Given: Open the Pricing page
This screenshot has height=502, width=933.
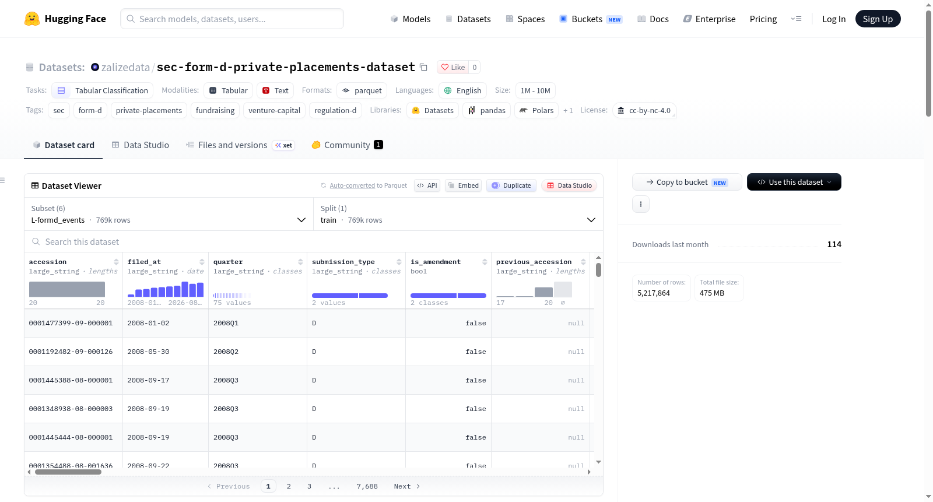Looking at the screenshot, I should tap(763, 19).
